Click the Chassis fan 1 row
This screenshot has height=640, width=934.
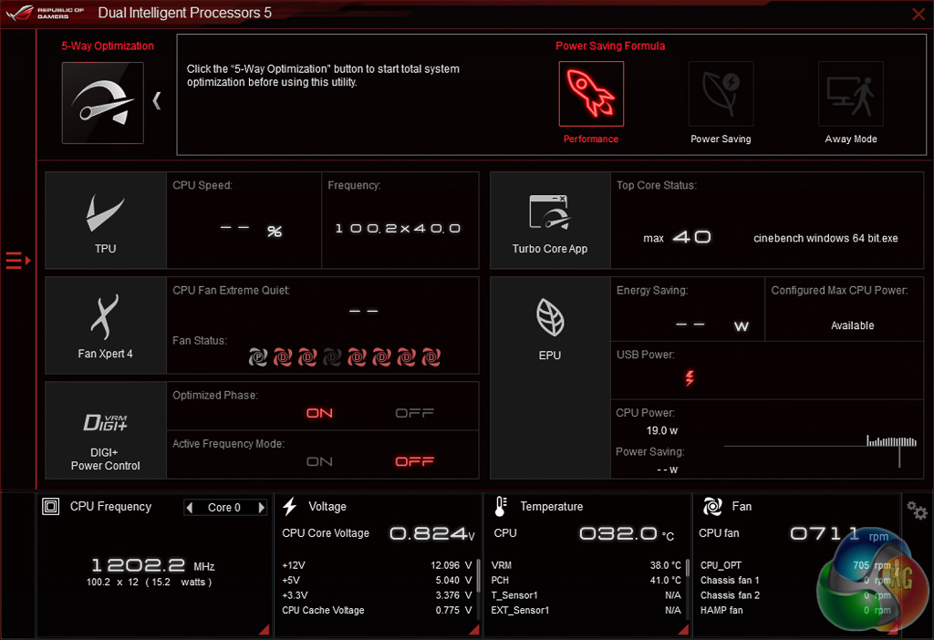795,580
